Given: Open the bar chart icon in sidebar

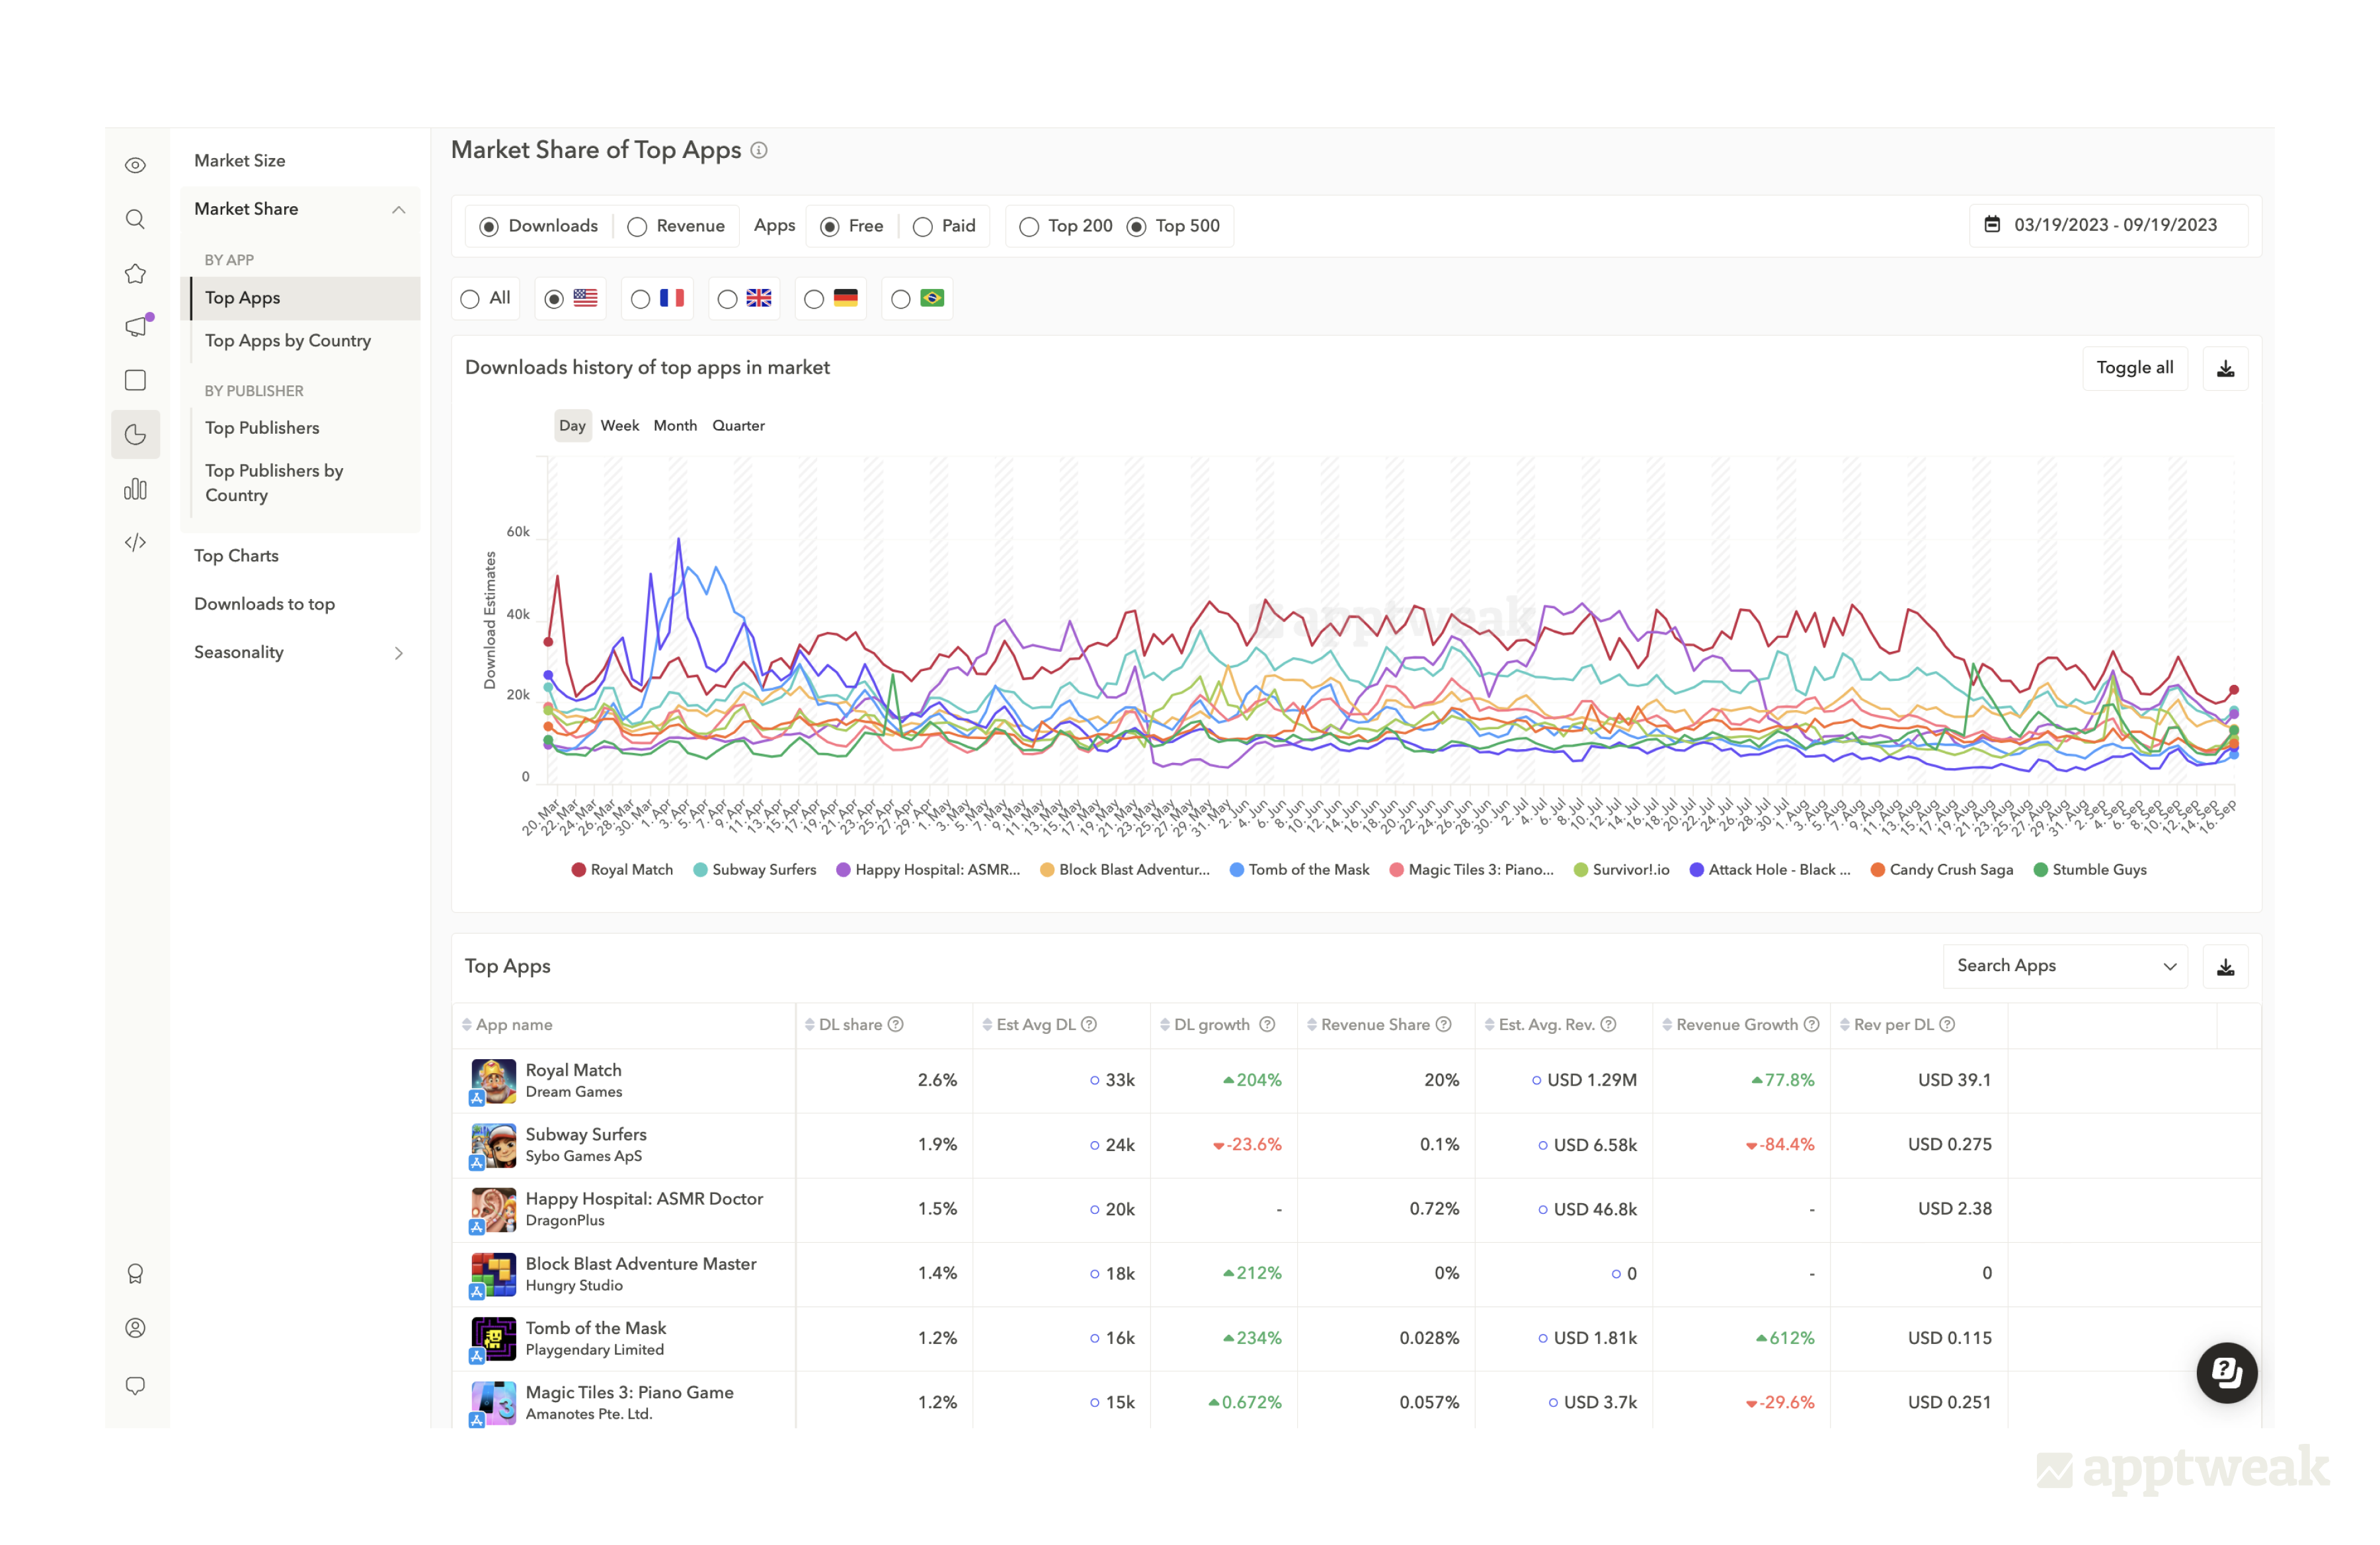Looking at the screenshot, I should point(135,489).
